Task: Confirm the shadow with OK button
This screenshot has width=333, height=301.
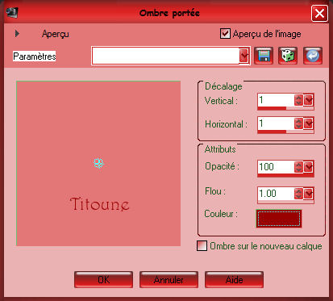Action: 103,280
